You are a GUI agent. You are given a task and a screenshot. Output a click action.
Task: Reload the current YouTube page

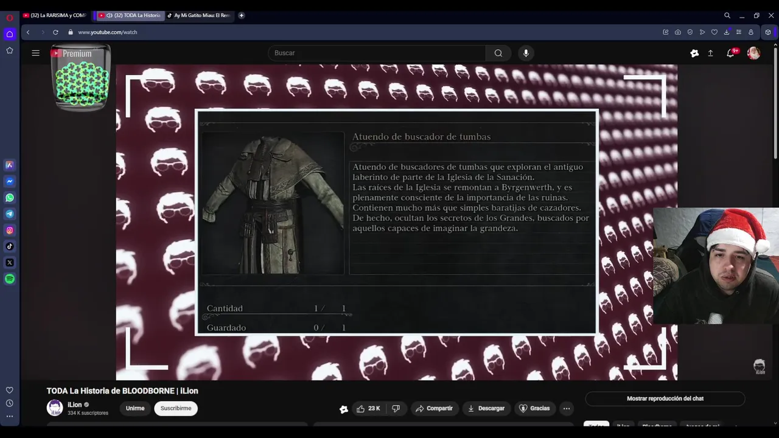point(55,32)
